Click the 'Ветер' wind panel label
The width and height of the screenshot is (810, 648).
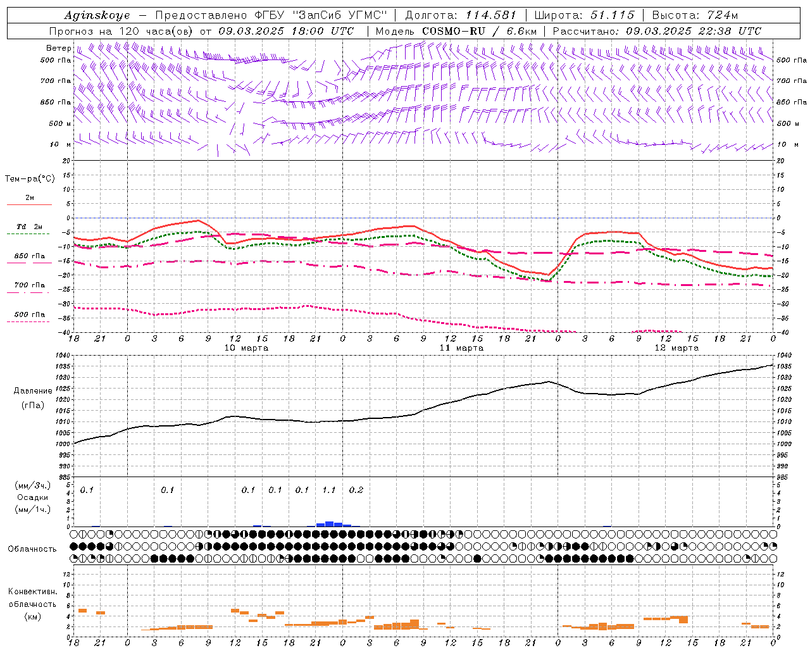[x=58, y=48]
